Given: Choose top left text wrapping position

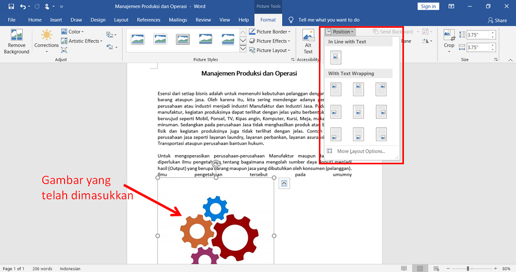Looking at the screenshot, I should tap(336, 89).
